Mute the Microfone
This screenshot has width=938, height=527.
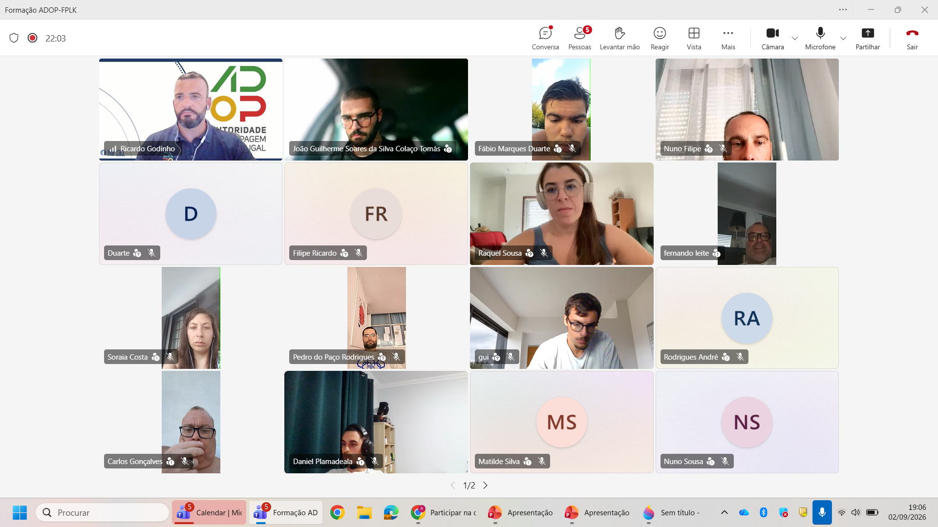click(820, 38)
